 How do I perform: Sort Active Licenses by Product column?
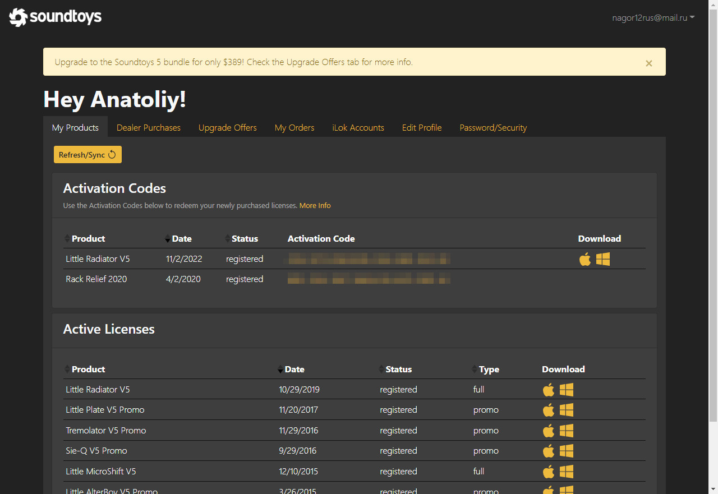85,370
